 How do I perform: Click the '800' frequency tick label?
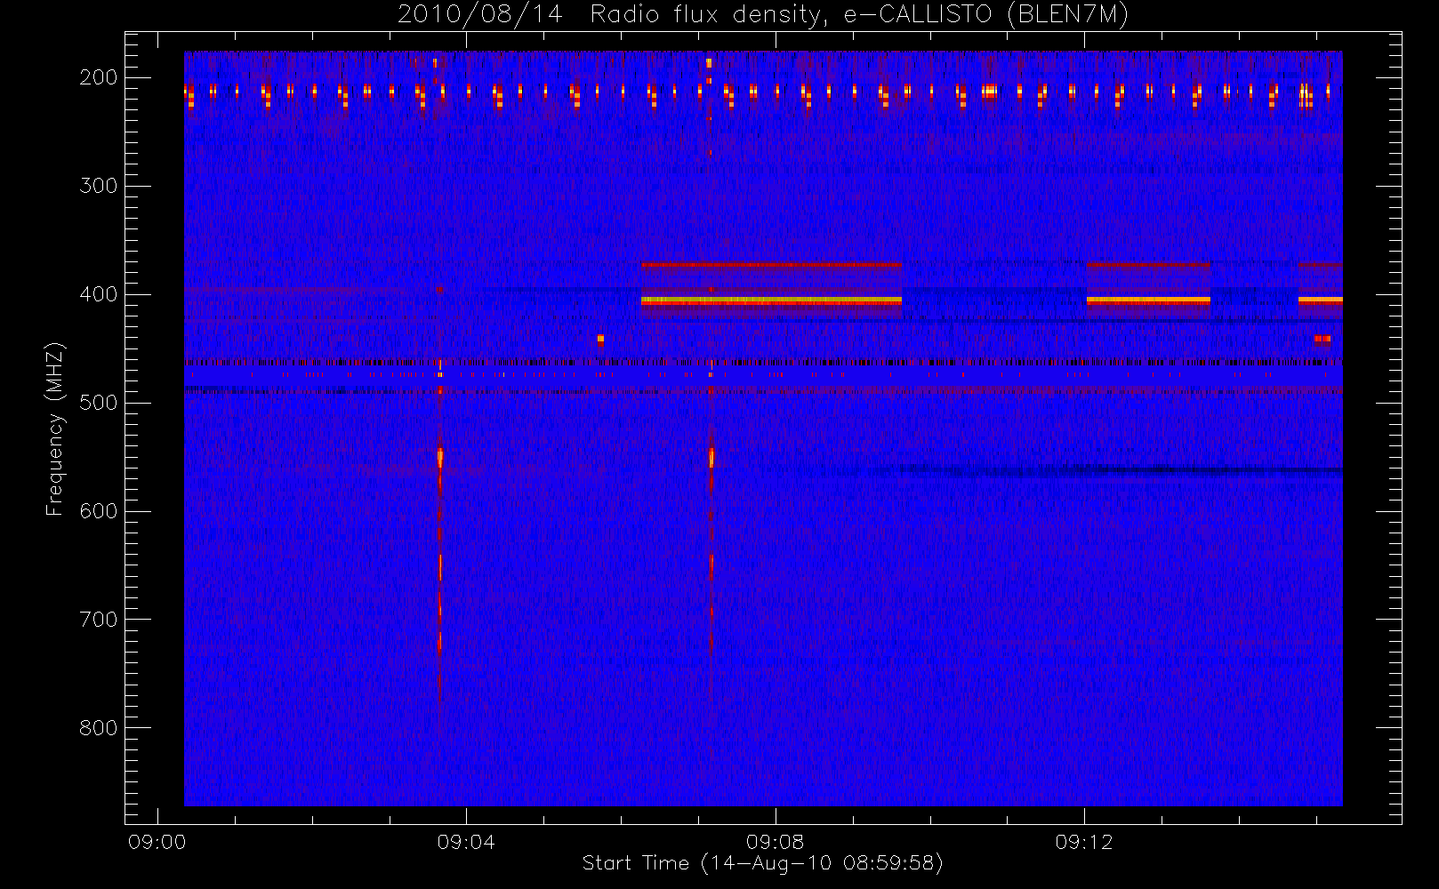(x=99, y=728)
